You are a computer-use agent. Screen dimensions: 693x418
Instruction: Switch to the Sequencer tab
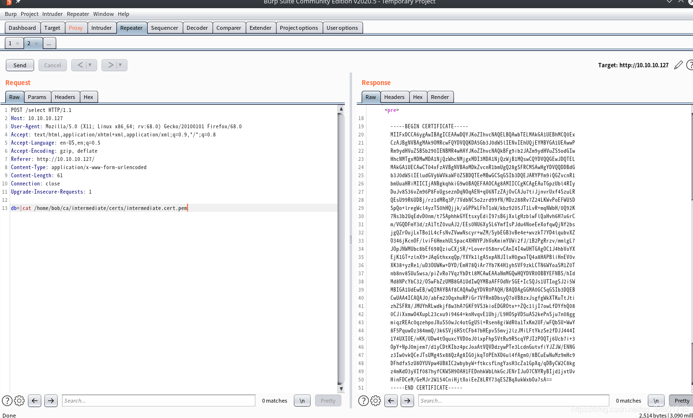pos(164,28)
